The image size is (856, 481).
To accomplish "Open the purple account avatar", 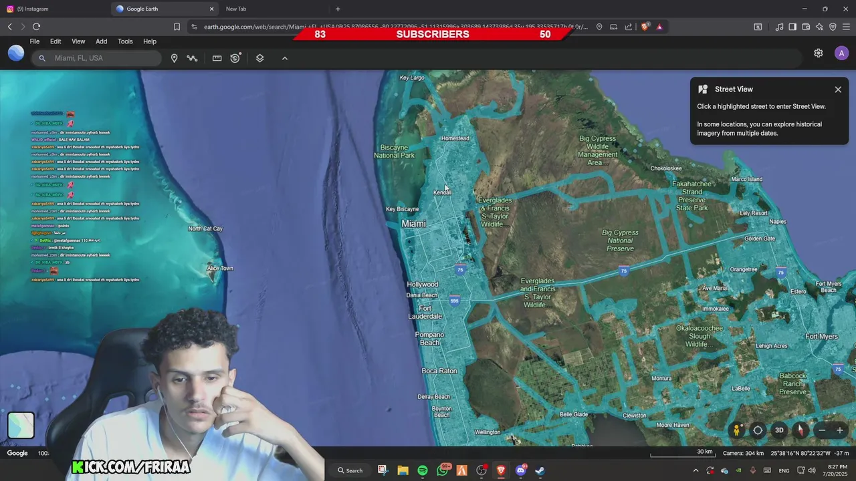I will point(841,53).
